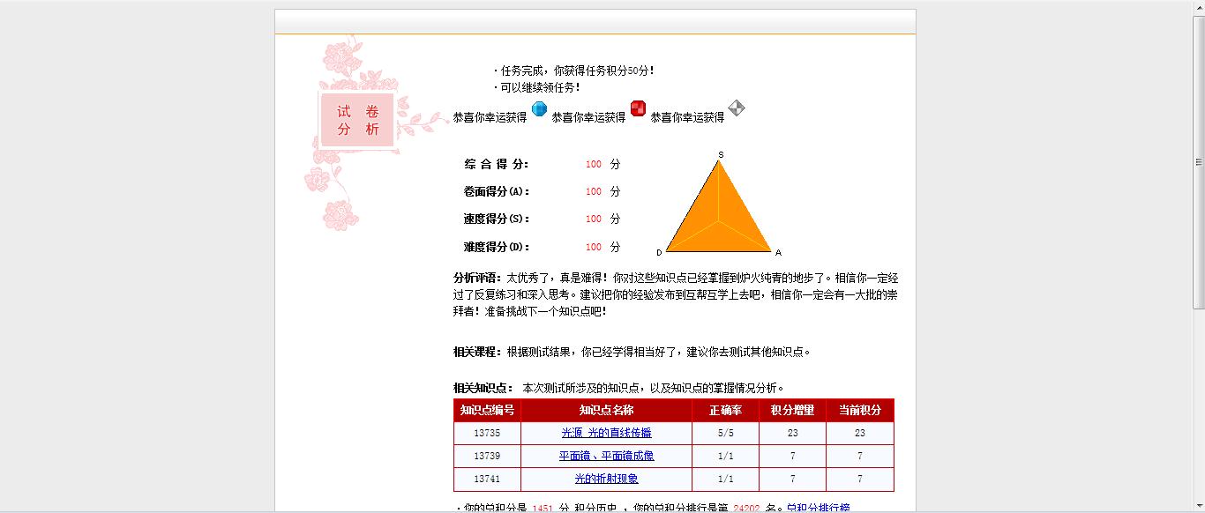Open the 平面镜、平面镜成像 link
1205x513 pixels.
click(606, 456)
